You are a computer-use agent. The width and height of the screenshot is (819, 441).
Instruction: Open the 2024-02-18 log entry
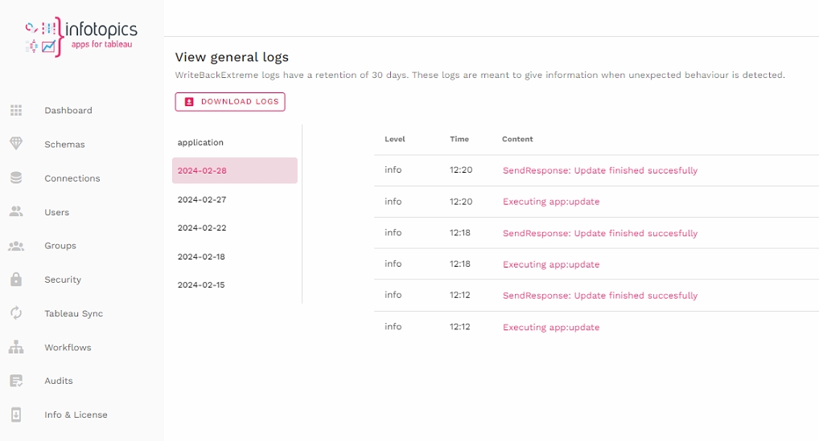[x=202, y=256]
